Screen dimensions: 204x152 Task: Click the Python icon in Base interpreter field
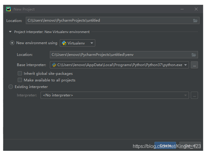pos(54,65)
